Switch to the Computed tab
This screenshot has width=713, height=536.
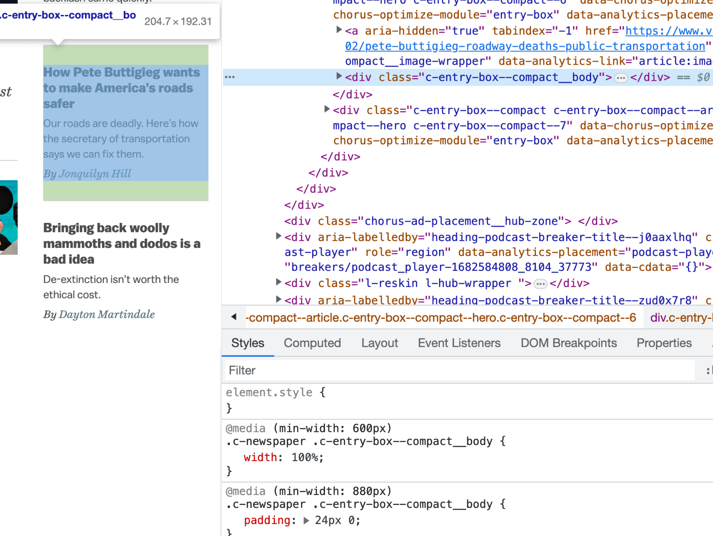click(x=312, y=343)
